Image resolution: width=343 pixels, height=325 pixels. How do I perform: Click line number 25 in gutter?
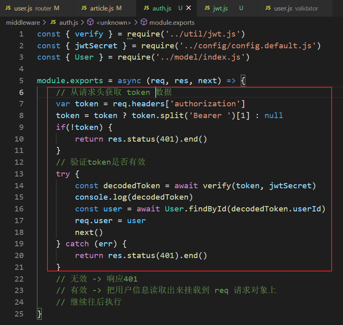(x=19, y=314)
